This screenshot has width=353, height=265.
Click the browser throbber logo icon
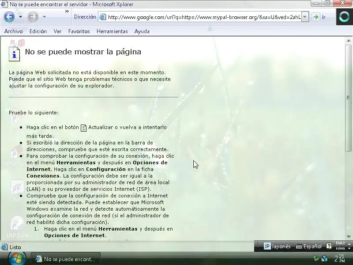click(344, 17)
